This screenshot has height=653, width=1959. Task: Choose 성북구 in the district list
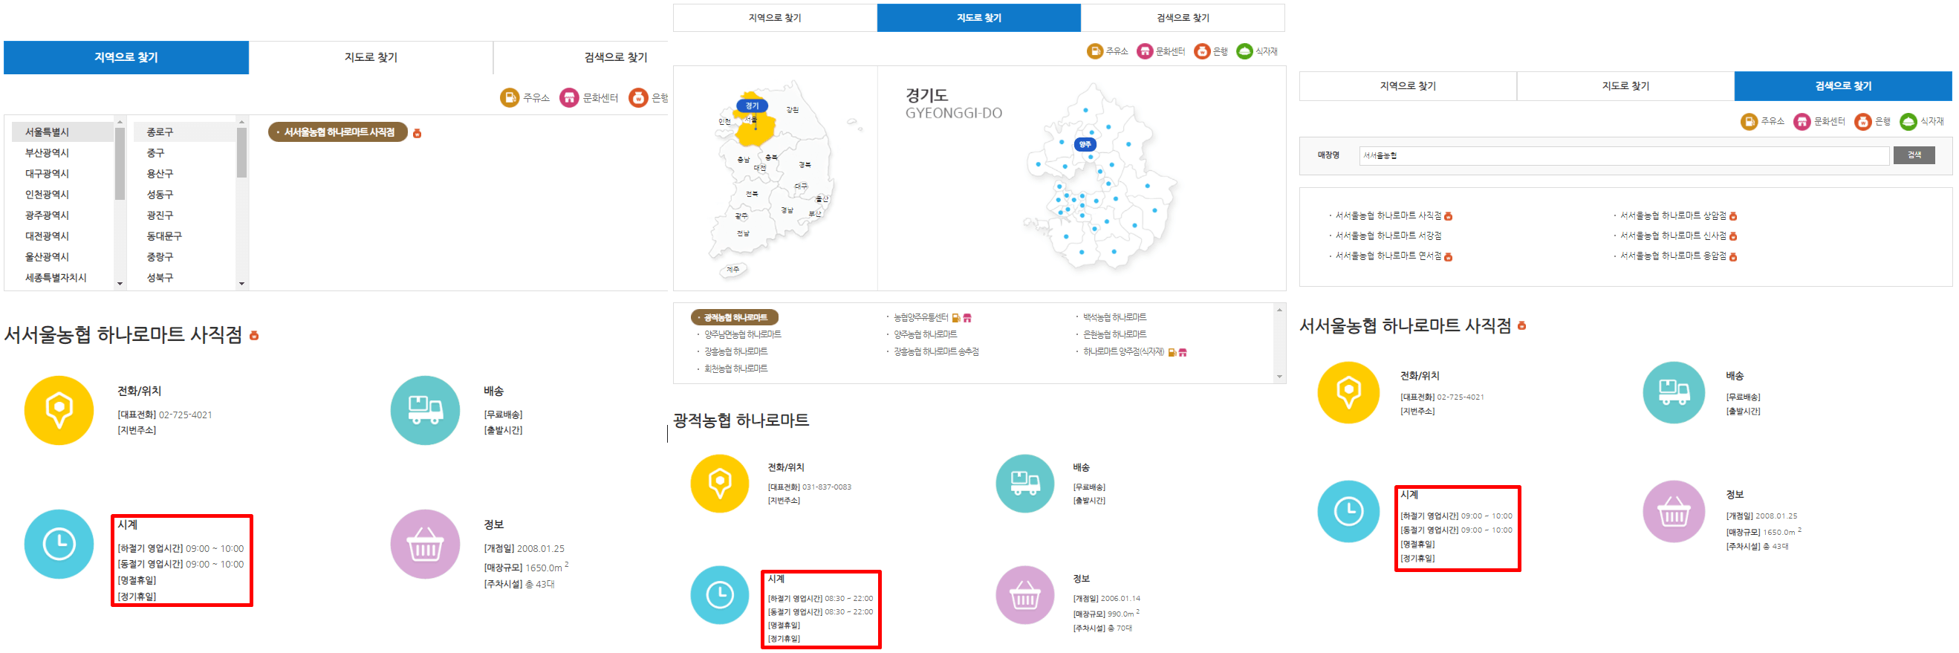(160, 279)
